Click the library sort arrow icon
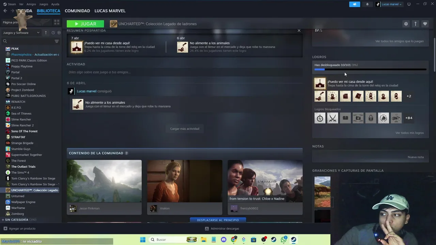This screenshot has width=436, height=245. 46,33
